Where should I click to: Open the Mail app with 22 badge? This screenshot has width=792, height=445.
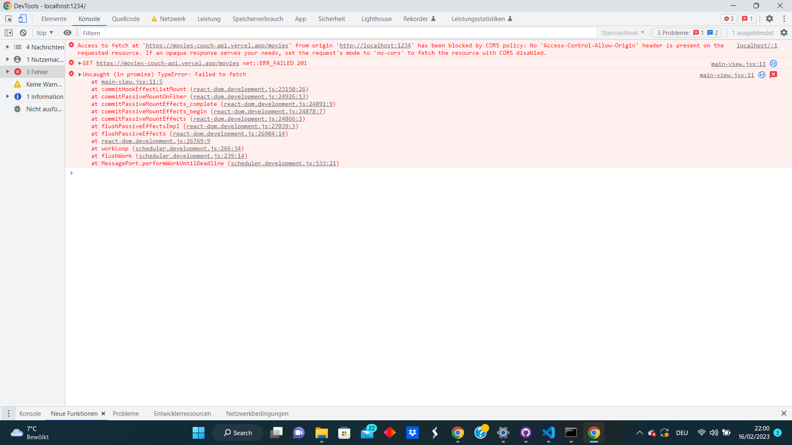[x=367, y=433]
